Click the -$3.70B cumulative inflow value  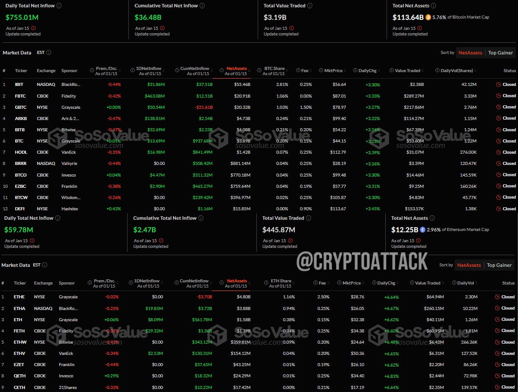pyautogui.click(x=205, y=297)
